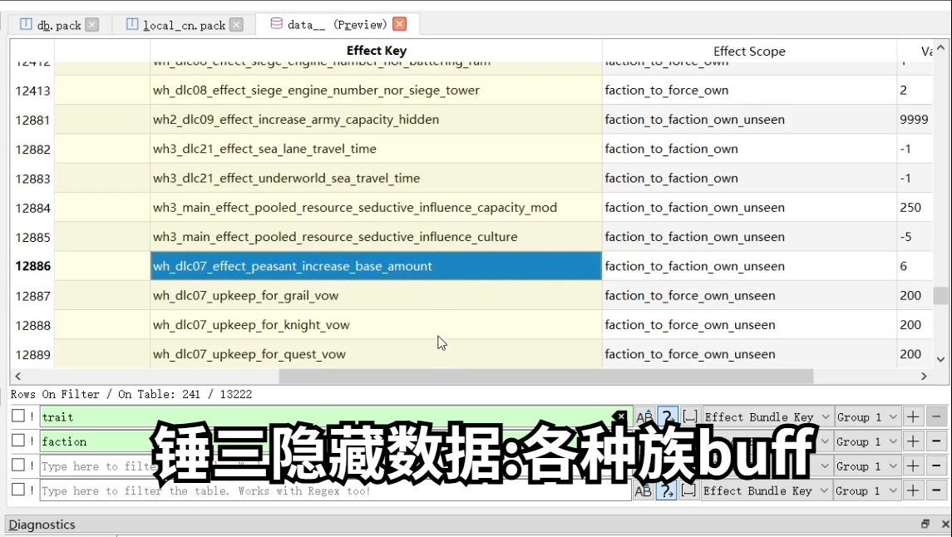The height and width of the screenshot is (537, 952).
Task: Open Group 1 dropdown on third filter row
Action: [x=867, y=466]
